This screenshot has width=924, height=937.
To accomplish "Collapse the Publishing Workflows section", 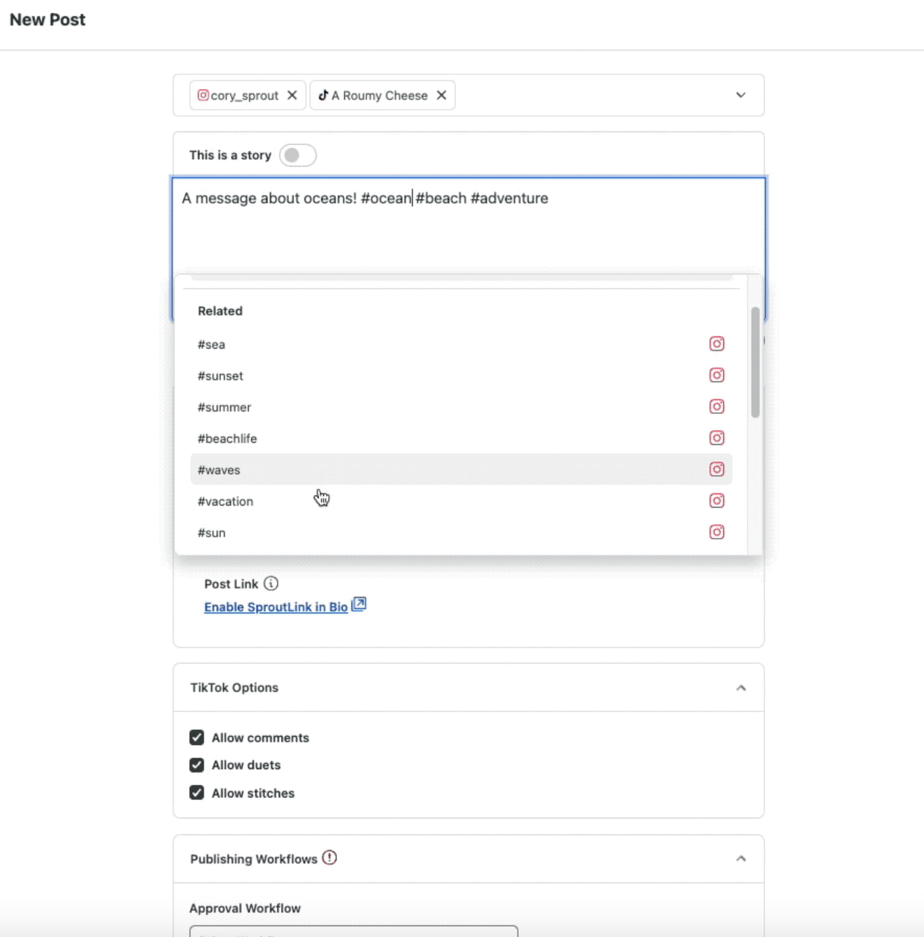I will [x=741, y=858].
